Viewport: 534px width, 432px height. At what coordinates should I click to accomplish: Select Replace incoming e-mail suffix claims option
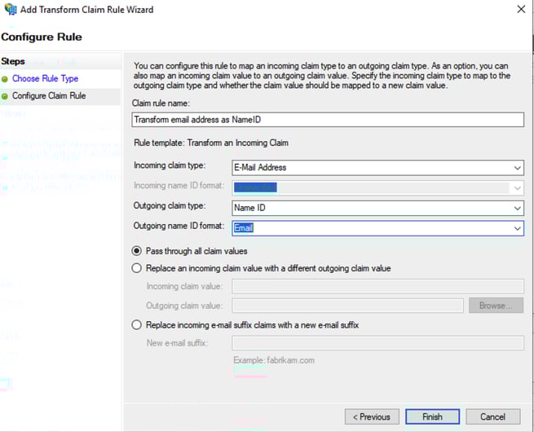click(x=137, y=324)
